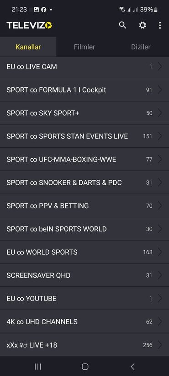The image size is (169, 376).
Task: Expand the EU LIVE CAM chevron
Action: pos(160,66)
